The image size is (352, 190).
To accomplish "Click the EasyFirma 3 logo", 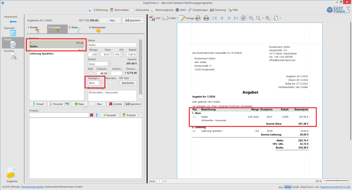I will 338,10.
